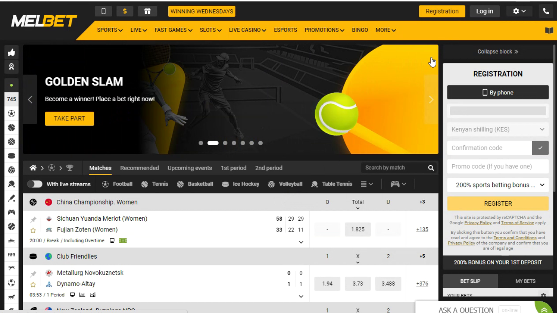557x313 pixels.
Task: Click the phone callback icon in top right
Action: [546, 11]
